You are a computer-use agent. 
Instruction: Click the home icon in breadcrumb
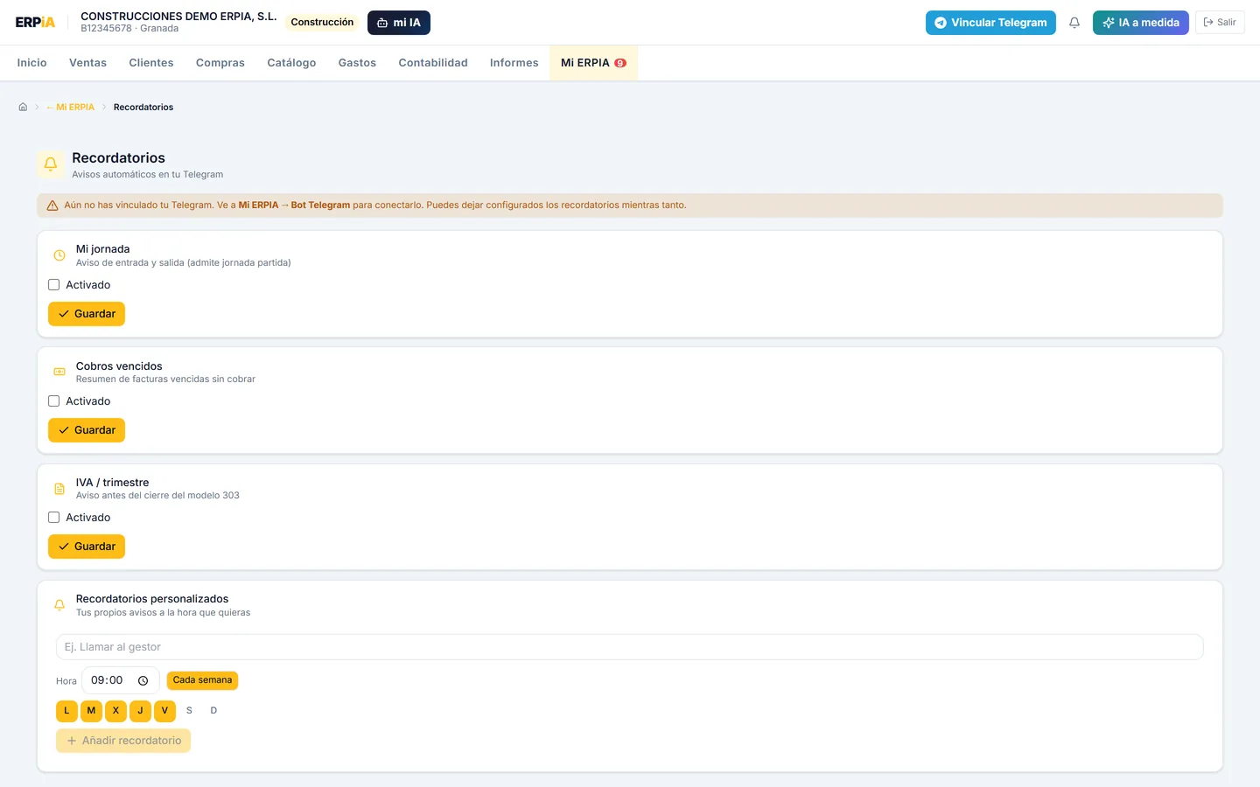(23, 107)
